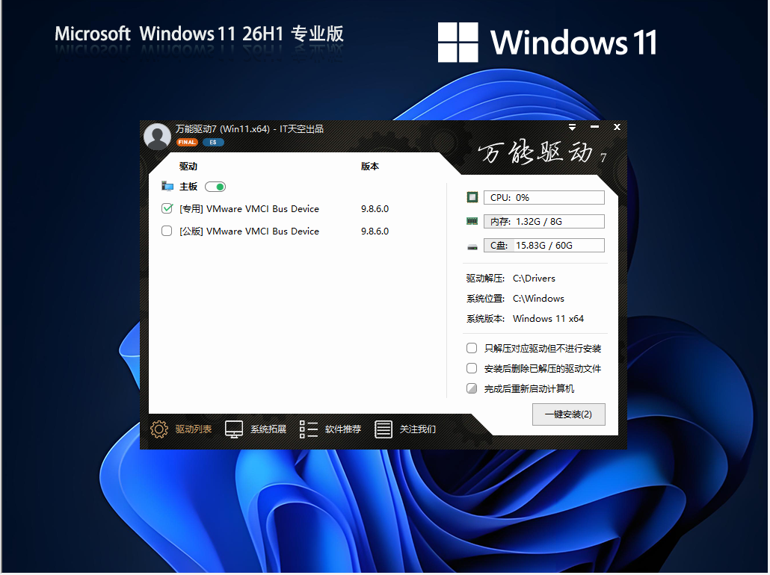The width and height of the screenshot is (770, 575).
Task: Toggle 完成后重新启动计算机 option
Action: pyautogui.click(x=472, y=388)
